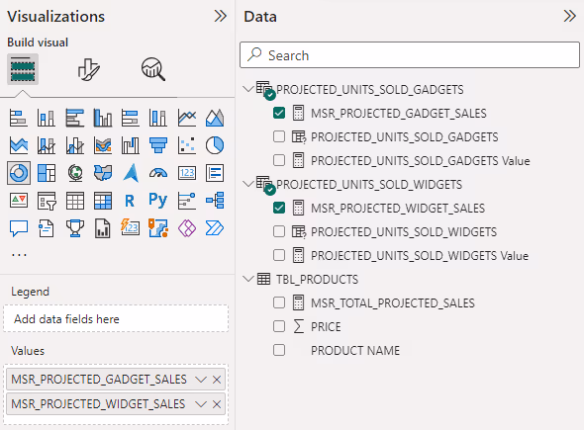
Task: Select the stacked area chart visual
Action: (18, 145)
